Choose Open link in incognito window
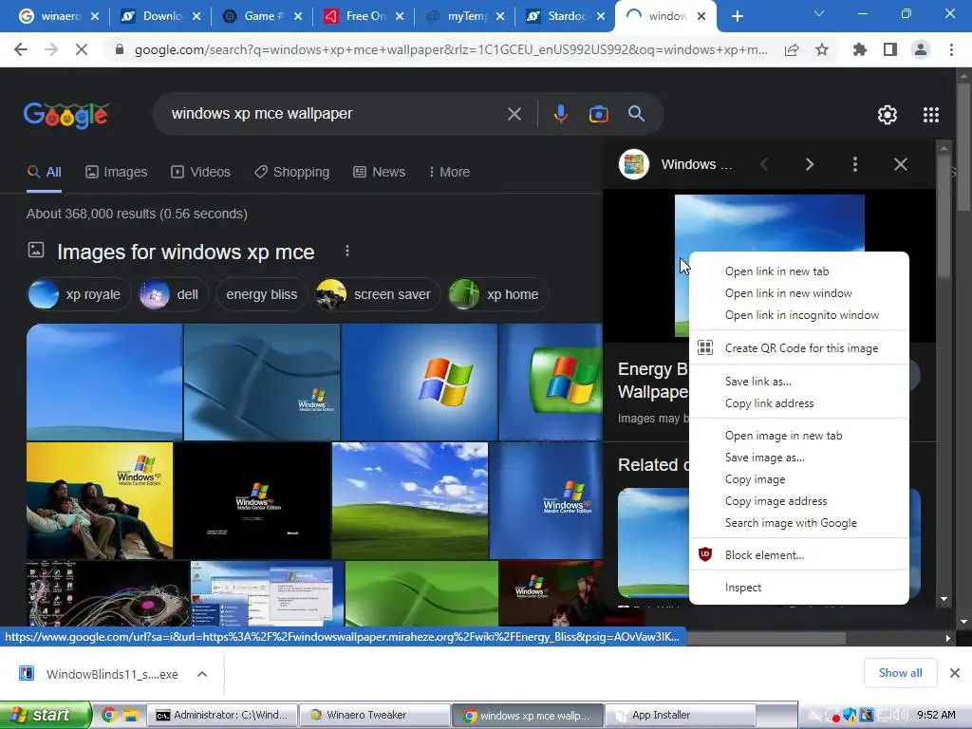Image resolution: width=972 pixels, height=729 pixels. click(x=799, y=315)
